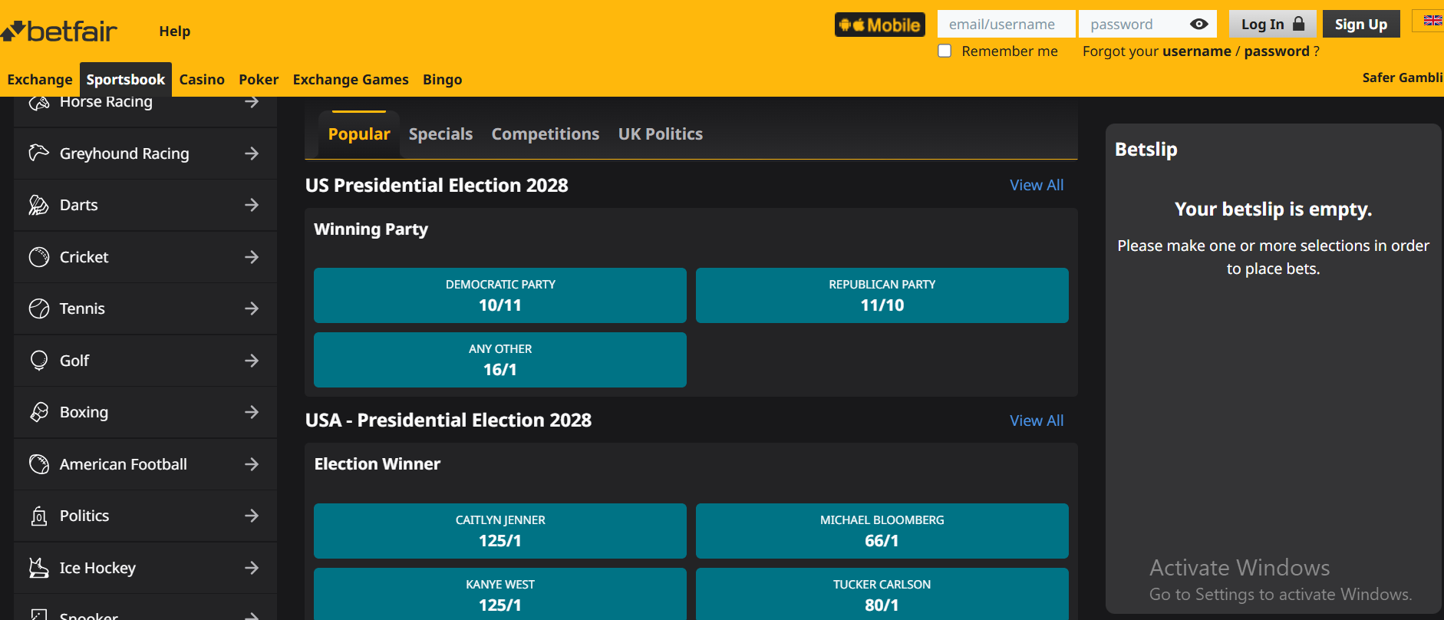The height and width of the screenshot is (620, 1444).
Task: Click the Help link
Action: pos(175,31)
